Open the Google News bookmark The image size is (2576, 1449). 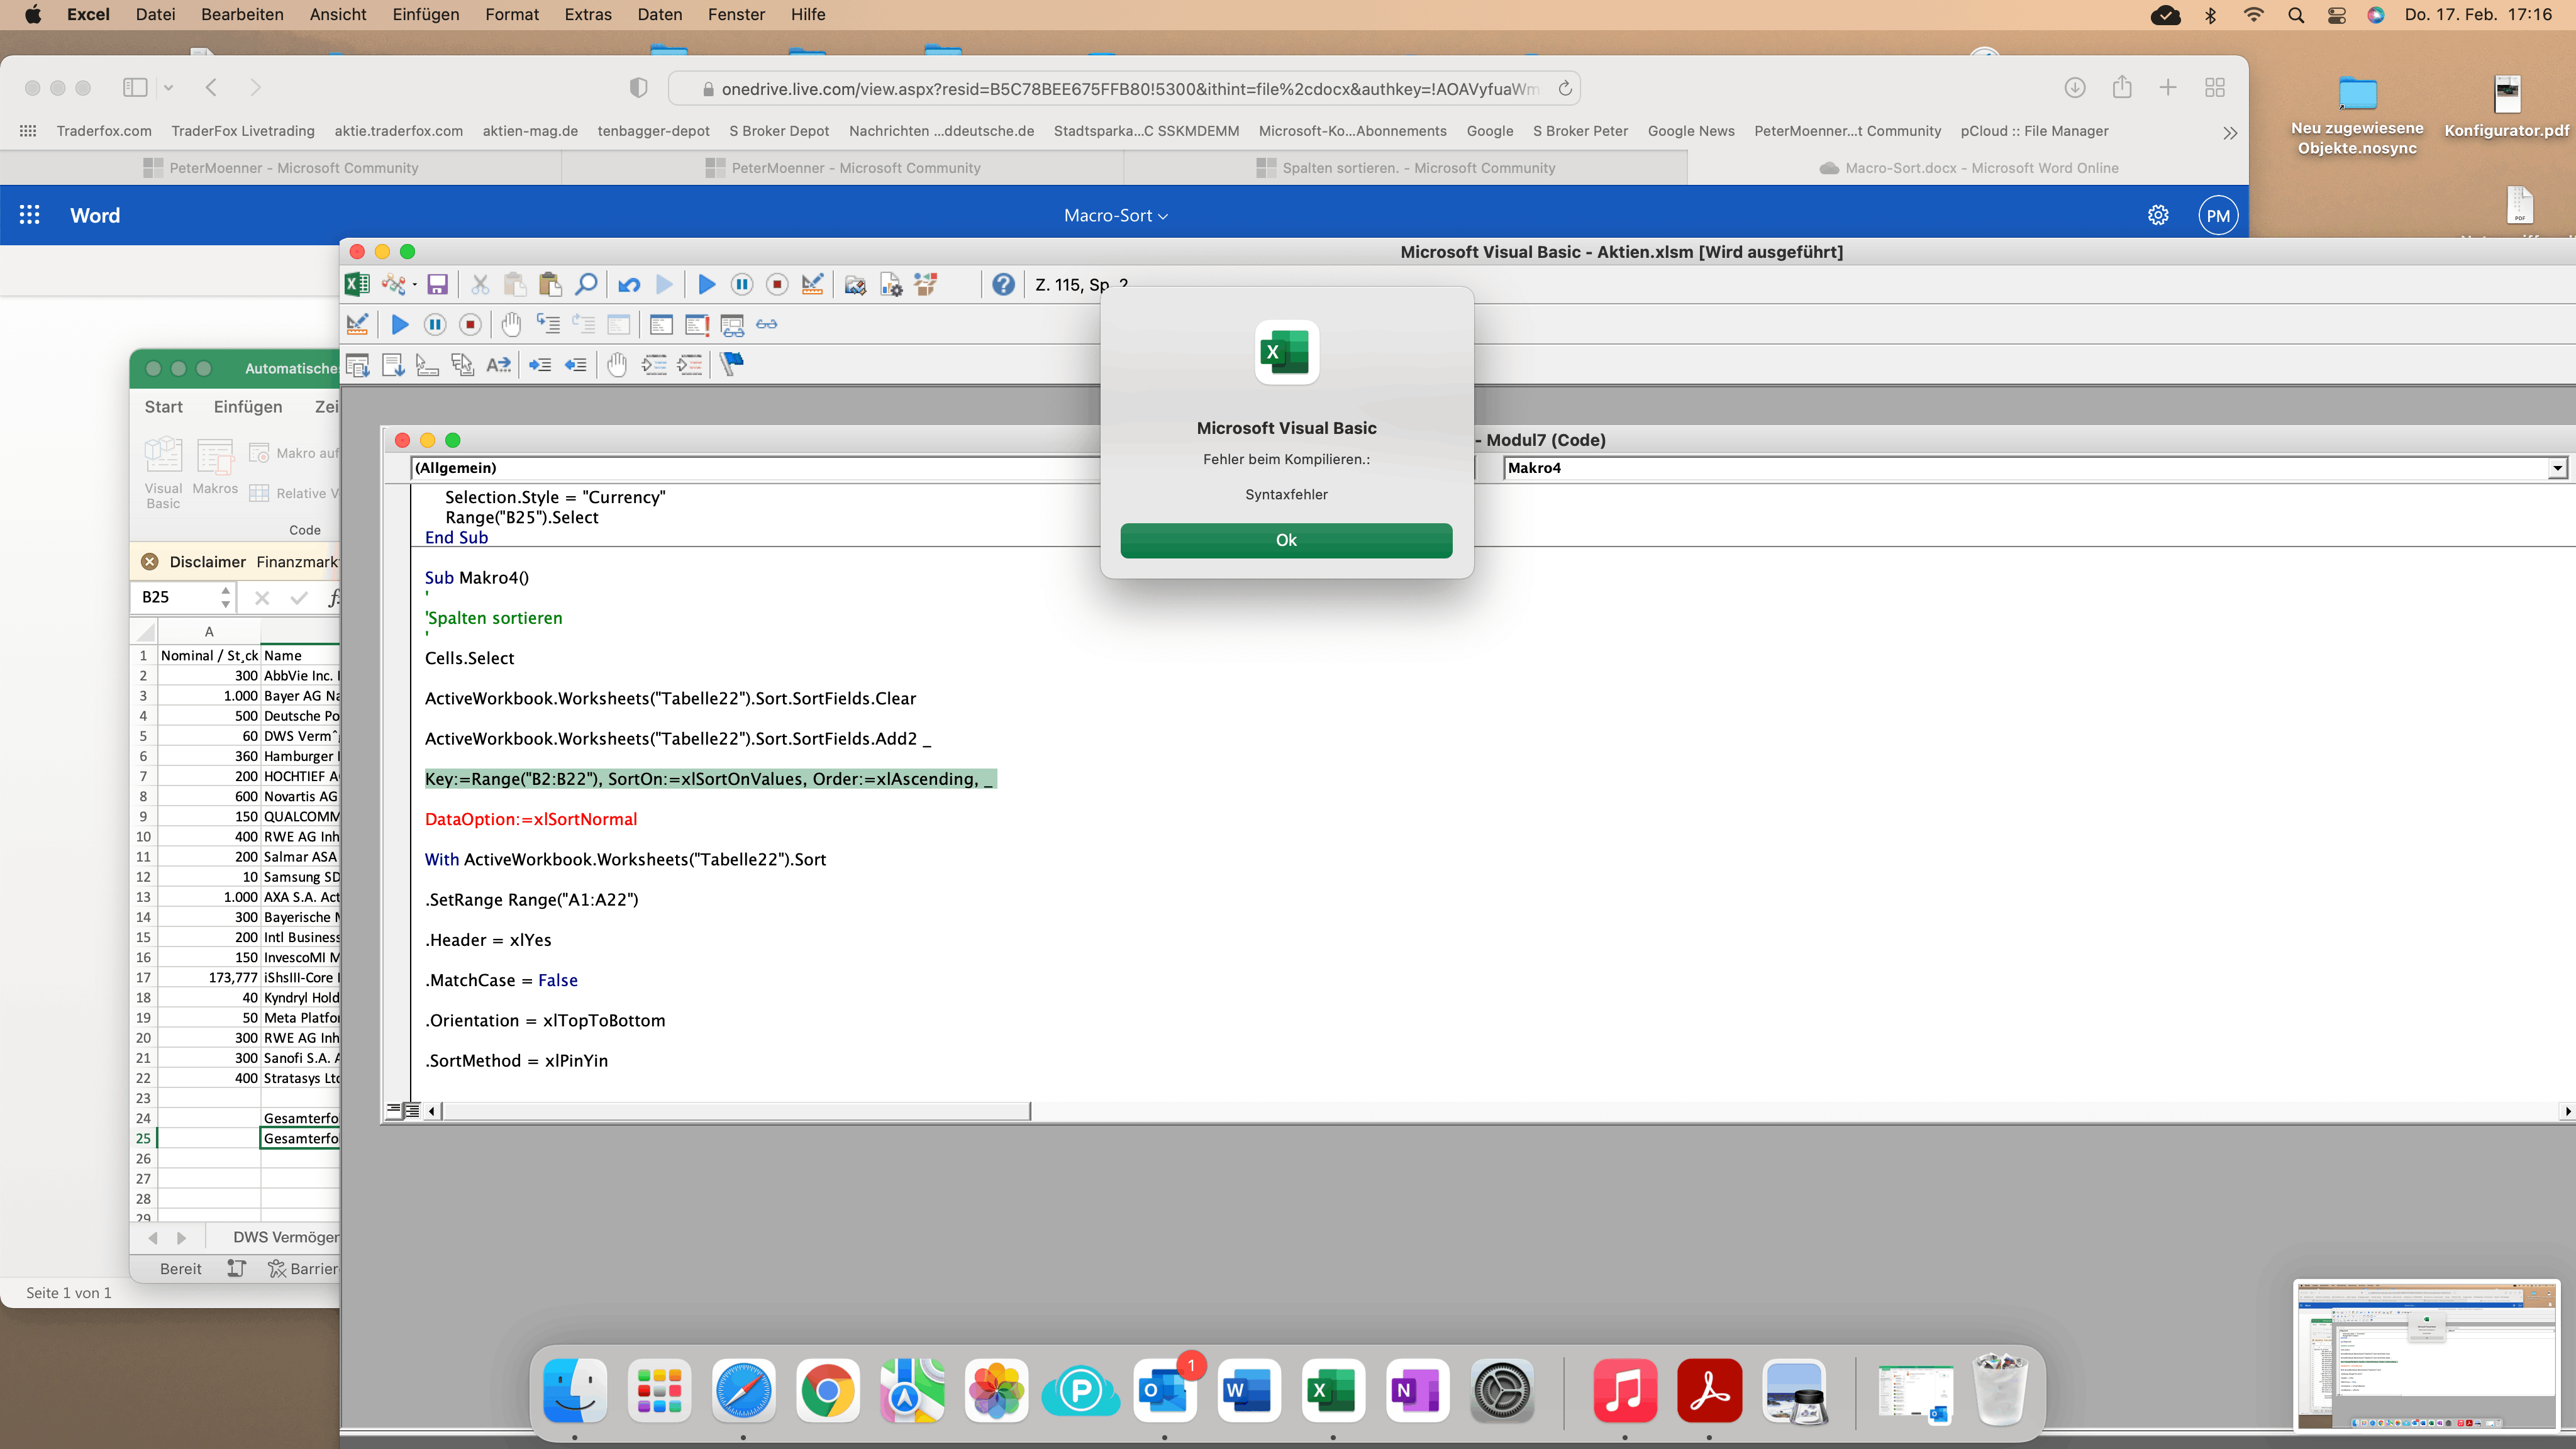coord(1691,131)
